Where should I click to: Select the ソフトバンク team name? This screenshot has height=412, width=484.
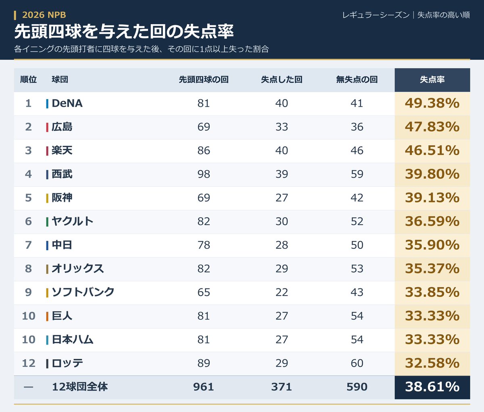[83, 292]
